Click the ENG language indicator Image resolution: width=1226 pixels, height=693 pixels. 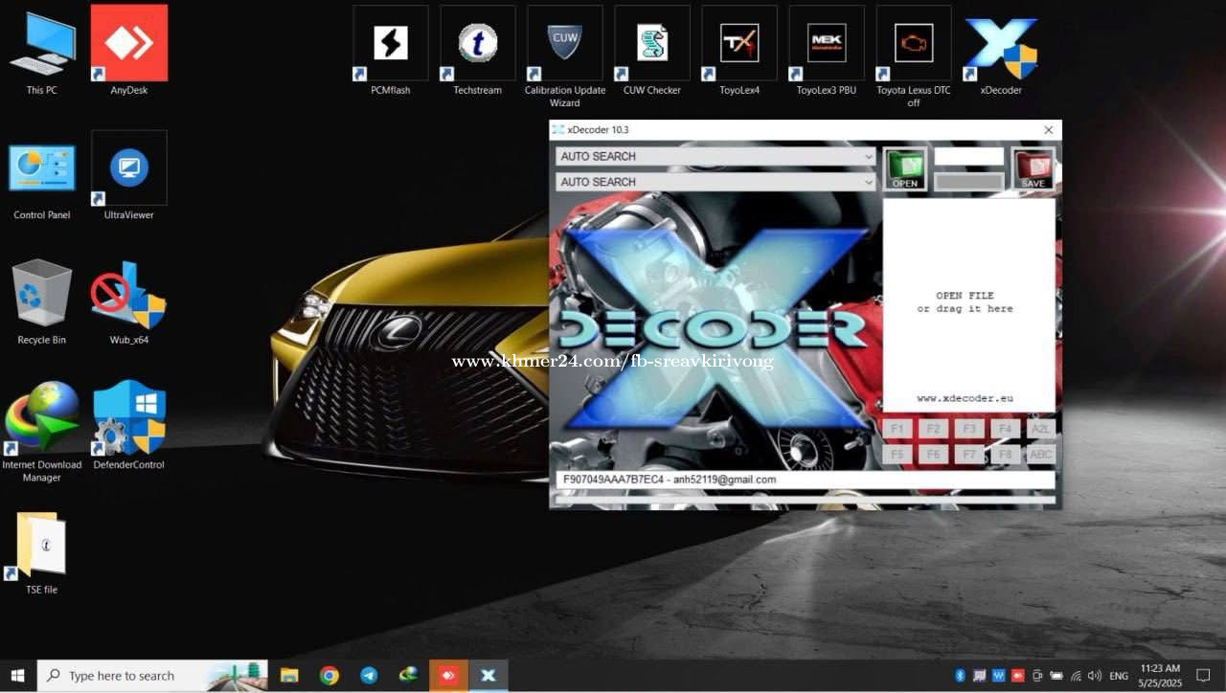pos(1119,676)
